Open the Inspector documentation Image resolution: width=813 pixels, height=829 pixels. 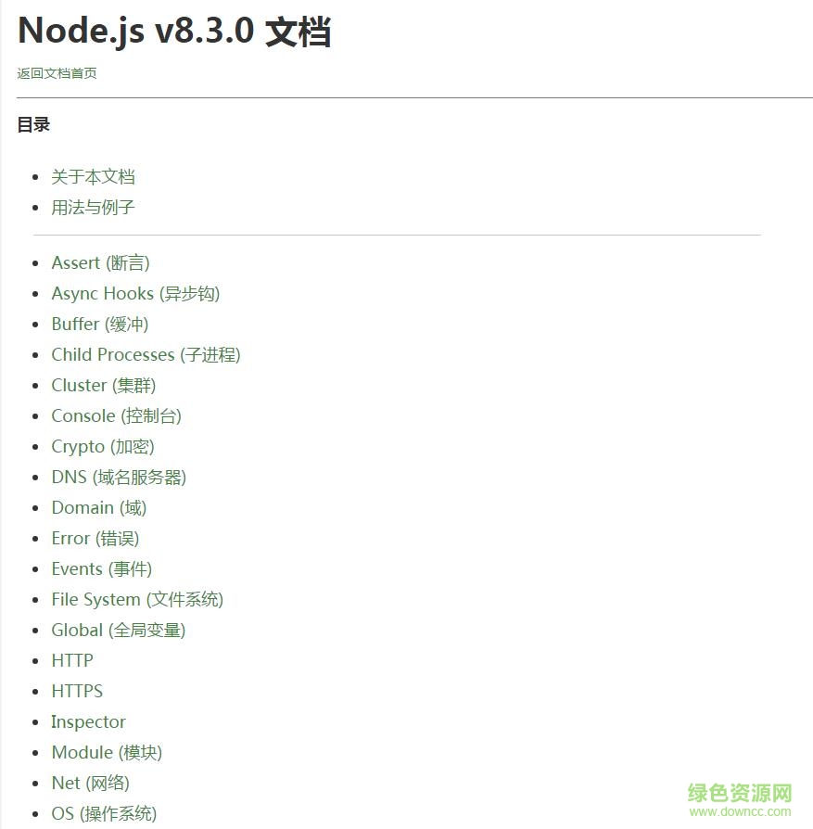point(88,722)
